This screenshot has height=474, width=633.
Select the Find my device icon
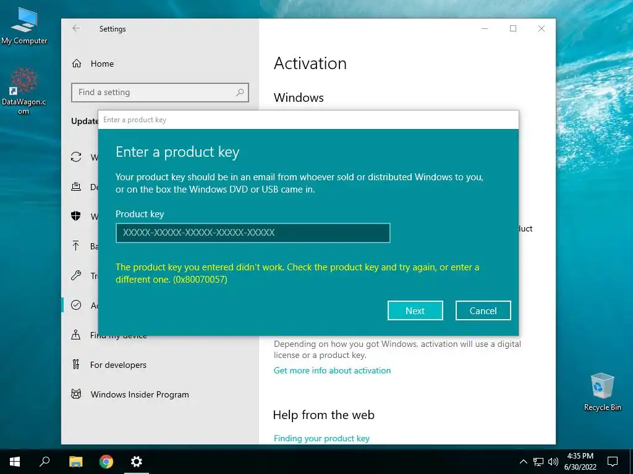click(76, 335)
